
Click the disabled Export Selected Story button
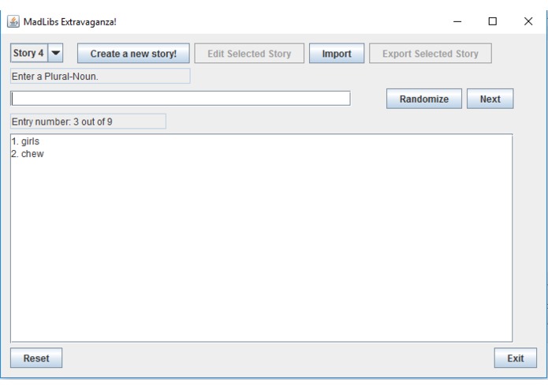pos(431,54)
